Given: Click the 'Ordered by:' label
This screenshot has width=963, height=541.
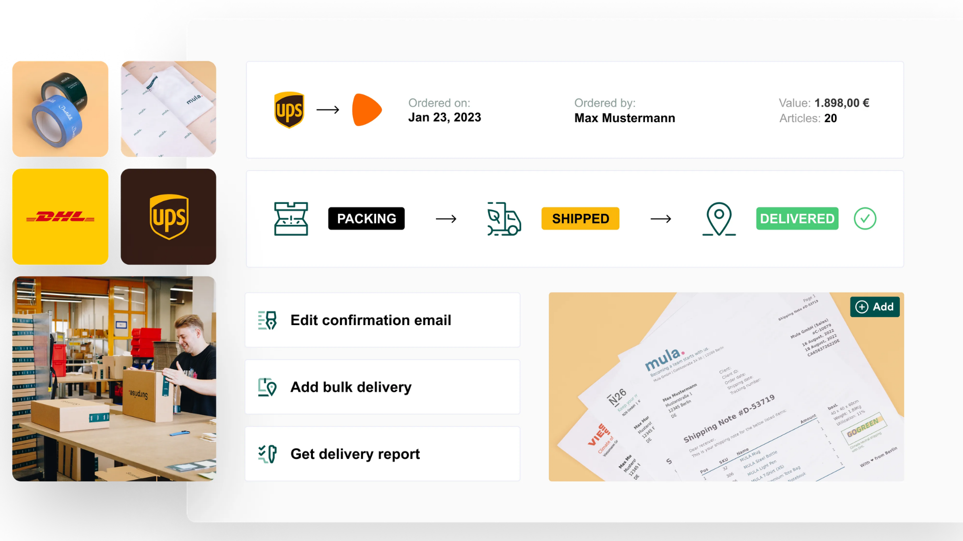Looking at the screenshot, I should pos(605,103).
